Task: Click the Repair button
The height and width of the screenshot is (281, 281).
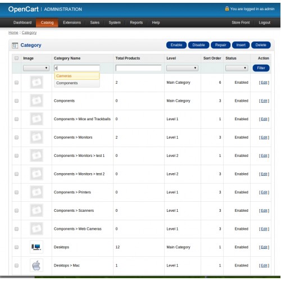Action: click(220, 45)
